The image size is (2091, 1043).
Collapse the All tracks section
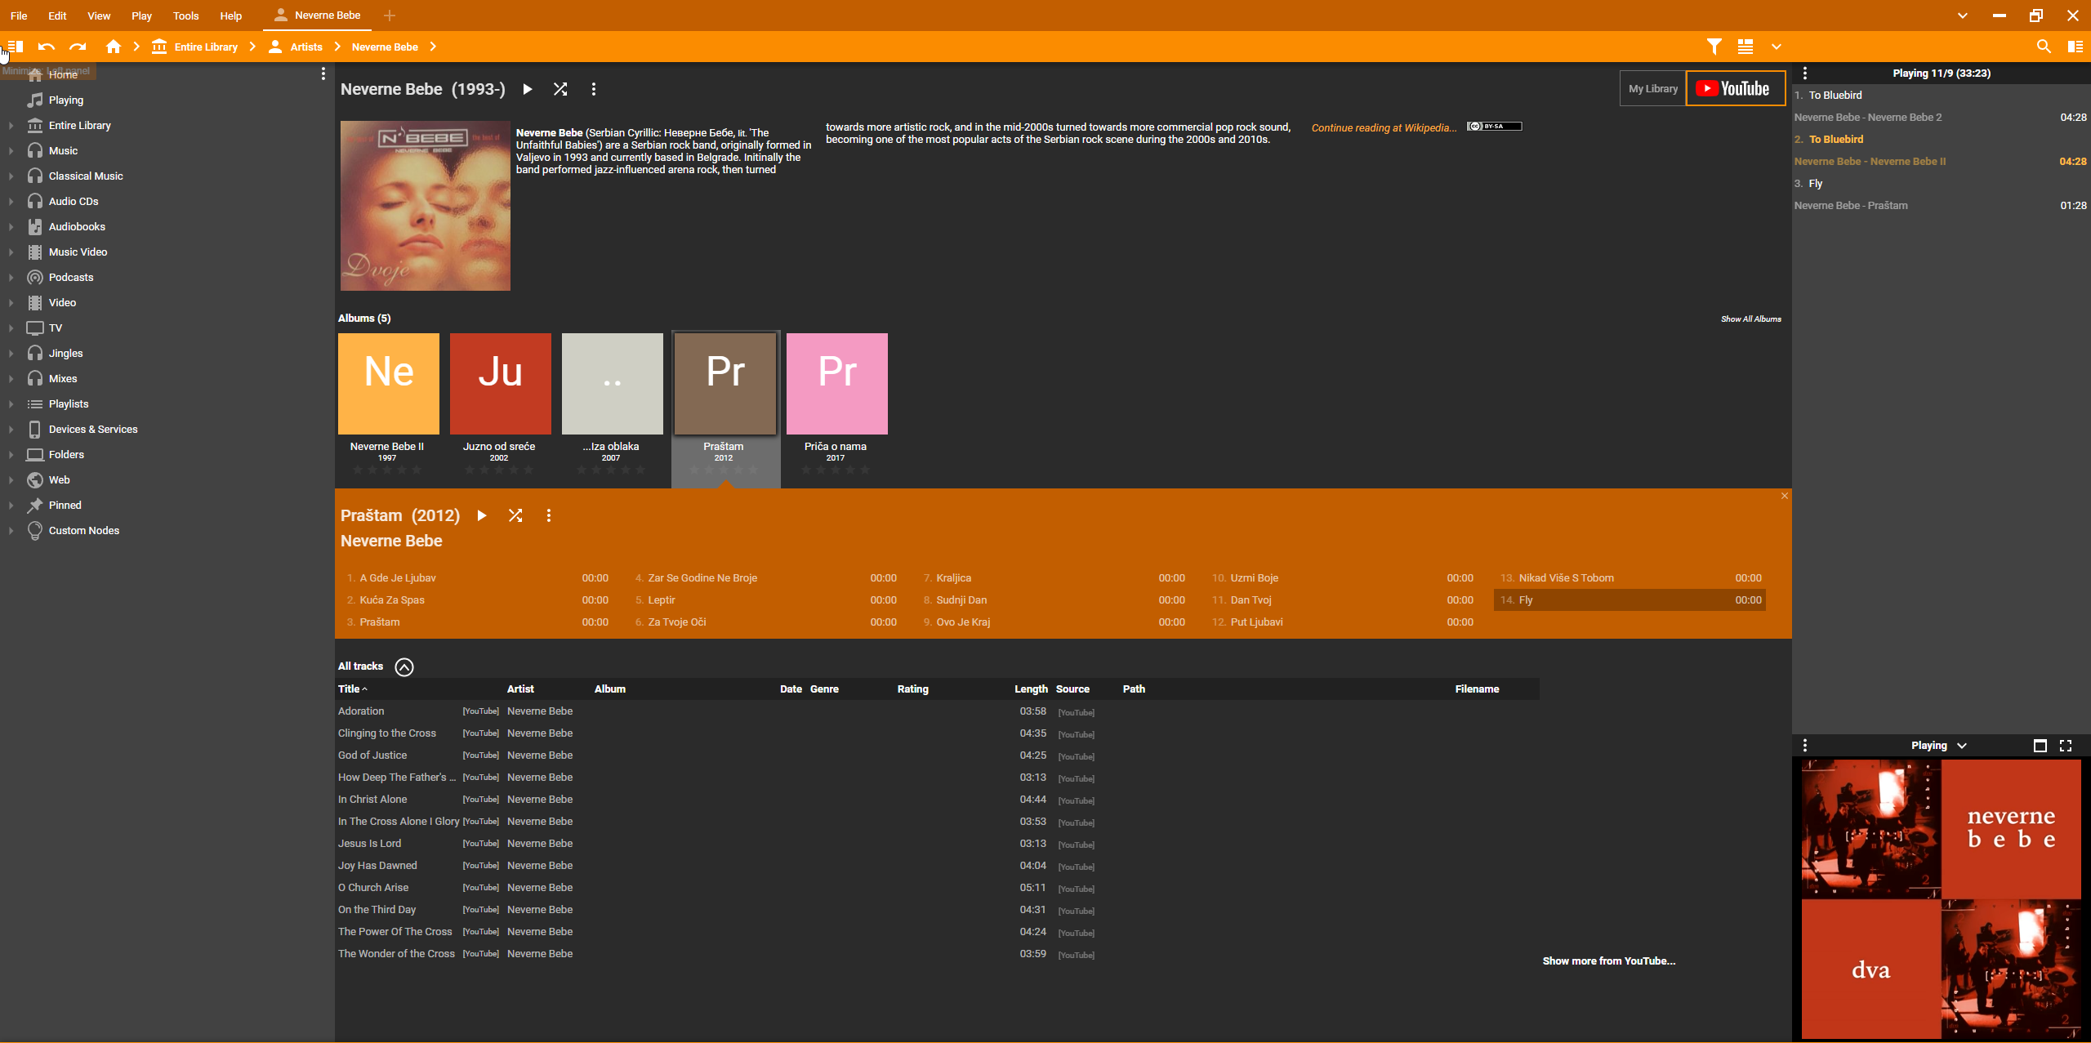click(404, 666)
